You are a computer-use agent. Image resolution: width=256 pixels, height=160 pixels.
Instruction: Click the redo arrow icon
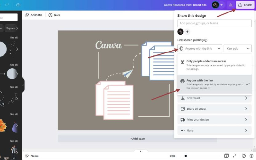click(7, 5)
